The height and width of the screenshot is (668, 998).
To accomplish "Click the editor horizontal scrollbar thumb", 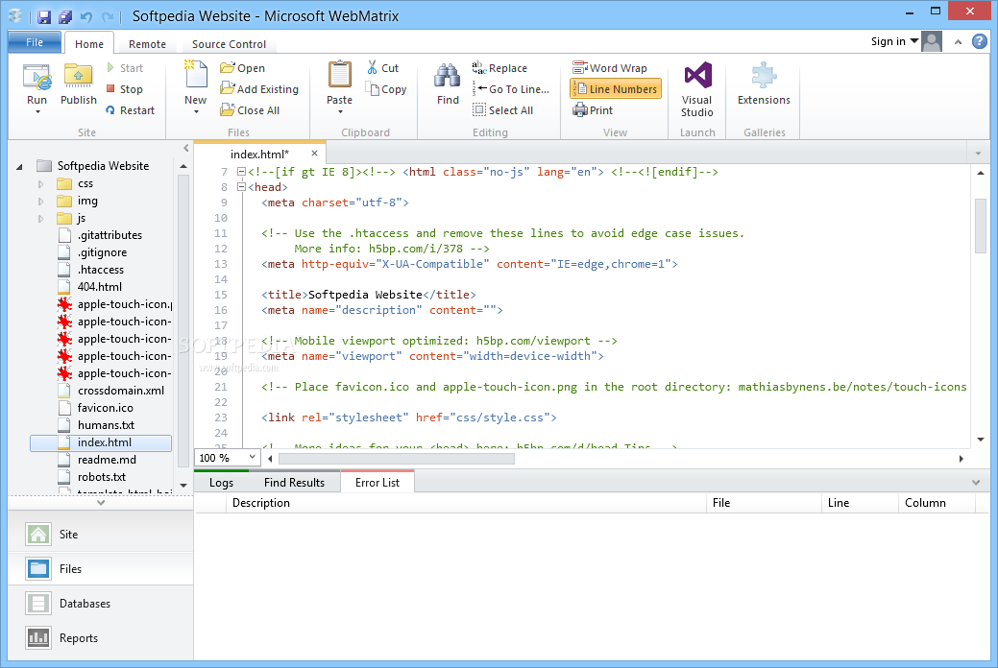I will tap(397, 459).
